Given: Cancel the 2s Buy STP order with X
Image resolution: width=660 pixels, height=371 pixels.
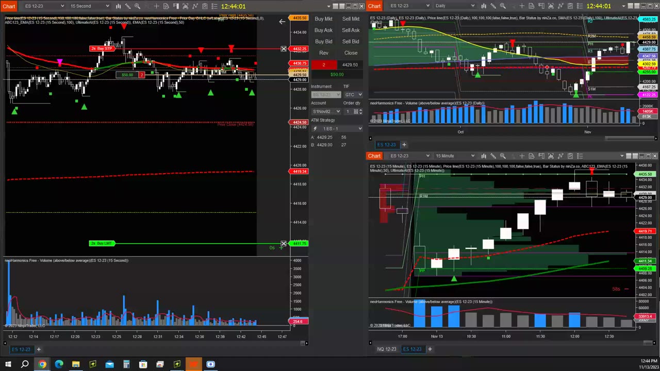Looking at the screenshot, I should (x=283, y=48).
